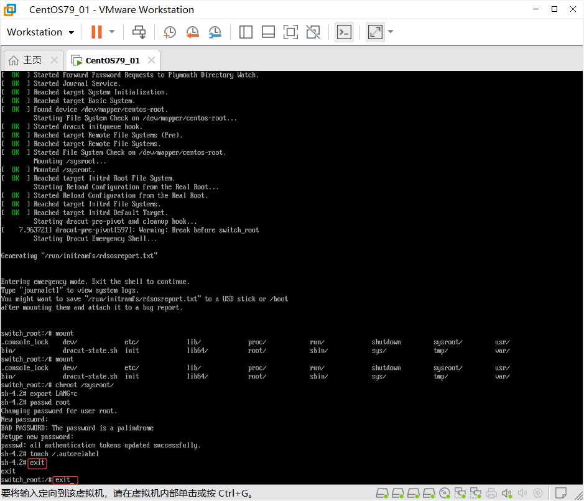This screenshot has height=501, width=584.
Task: Select the CentOS79_01 tab
Action: (113, 60)
